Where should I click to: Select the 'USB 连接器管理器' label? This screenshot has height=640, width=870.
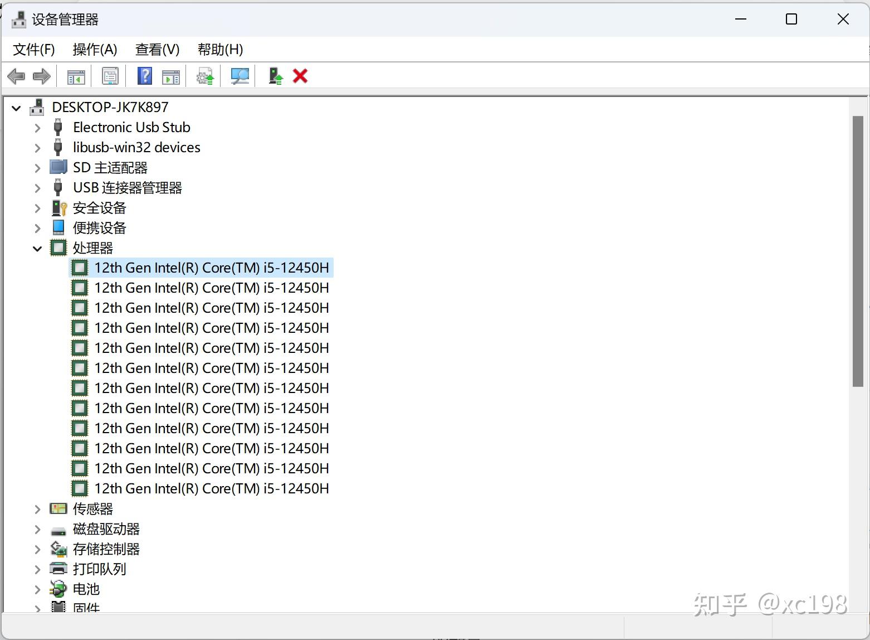(128, 188)
